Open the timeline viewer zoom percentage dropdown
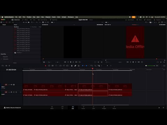 click(107, 22)
